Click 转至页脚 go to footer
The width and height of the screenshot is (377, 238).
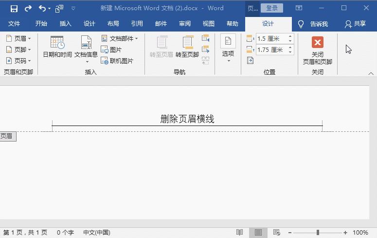tap(187, 47)
